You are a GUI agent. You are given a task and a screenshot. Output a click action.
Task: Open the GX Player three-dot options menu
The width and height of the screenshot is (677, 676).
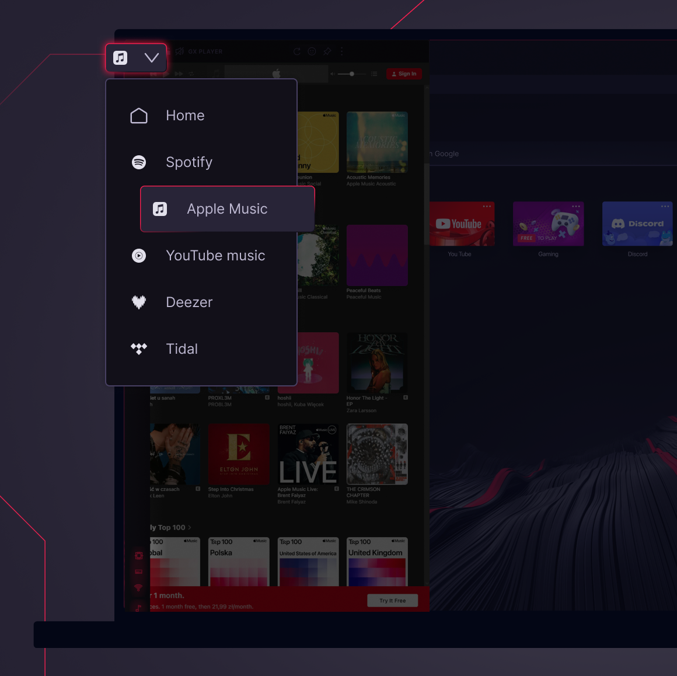[341, 51]
